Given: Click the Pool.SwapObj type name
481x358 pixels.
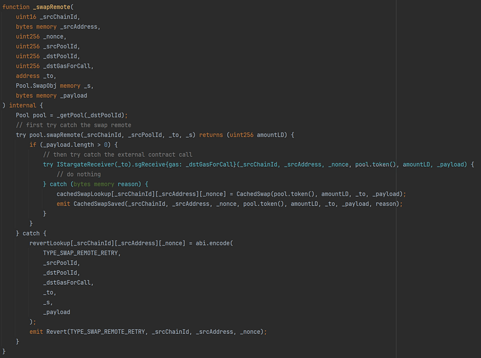Looking at the screenshot, I should [x=36, y=86].
